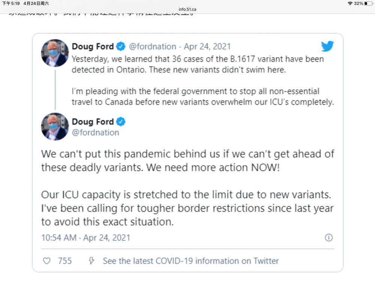The height and width of the screenshot is (281, 375).
Task: Open the lower Doug Ford avatar
Action: pos(55,127)
